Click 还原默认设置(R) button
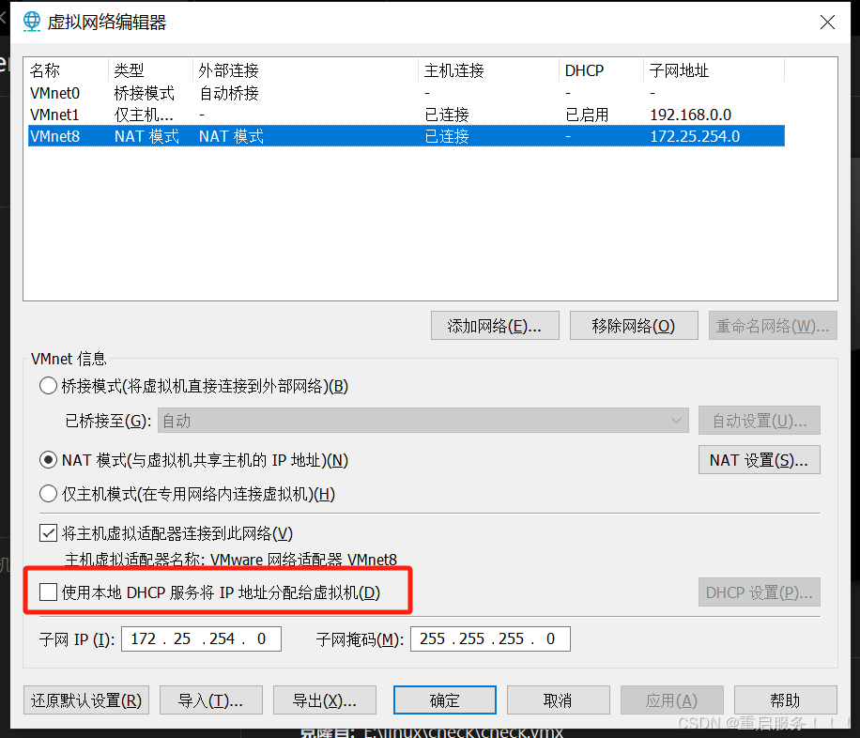 pos(86,700)
